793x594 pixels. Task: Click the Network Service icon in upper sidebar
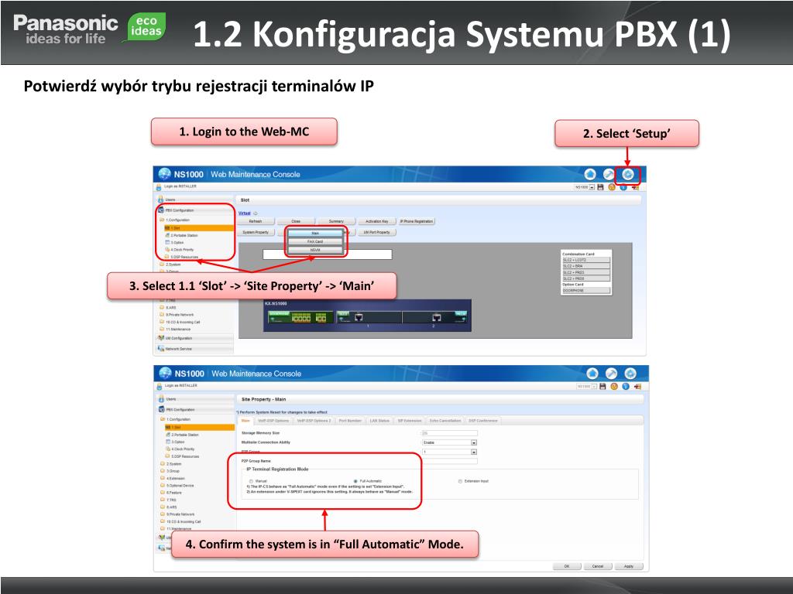pos(161,349)
